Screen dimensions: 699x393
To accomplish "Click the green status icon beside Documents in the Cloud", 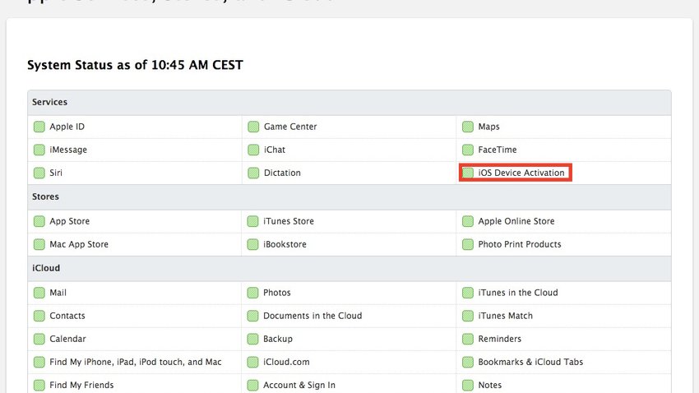I will click(x=252, y=316).
